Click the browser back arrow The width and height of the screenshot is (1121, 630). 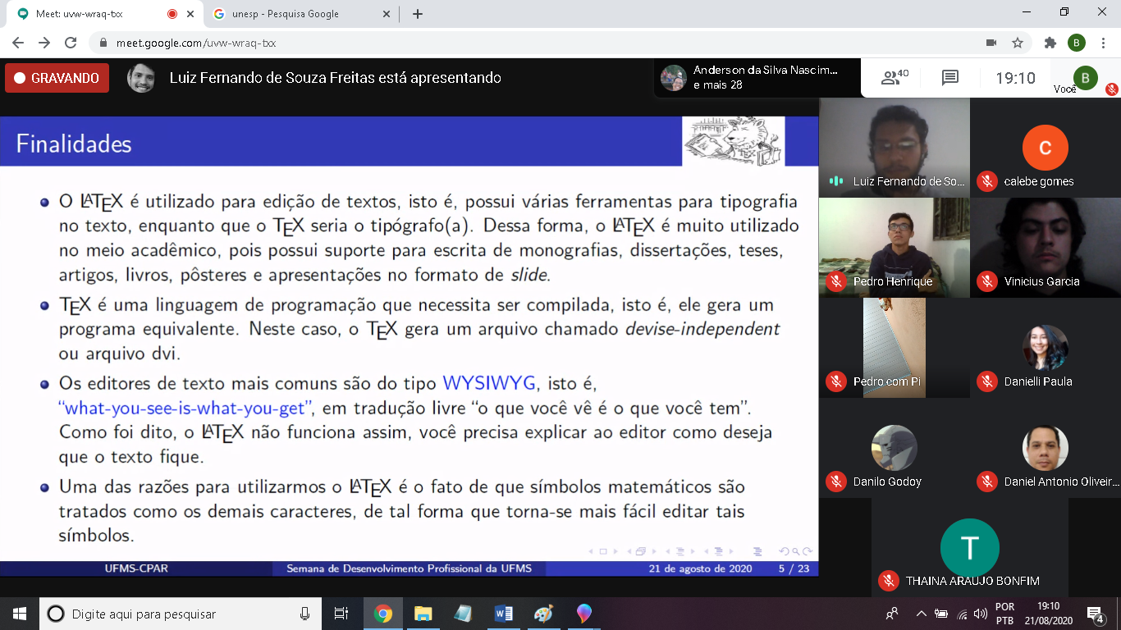coord(18,43)
